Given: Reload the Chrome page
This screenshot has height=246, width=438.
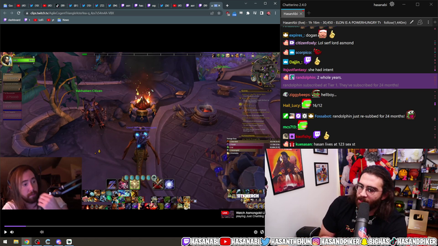Looking at the screenshot, I should 18,13.
